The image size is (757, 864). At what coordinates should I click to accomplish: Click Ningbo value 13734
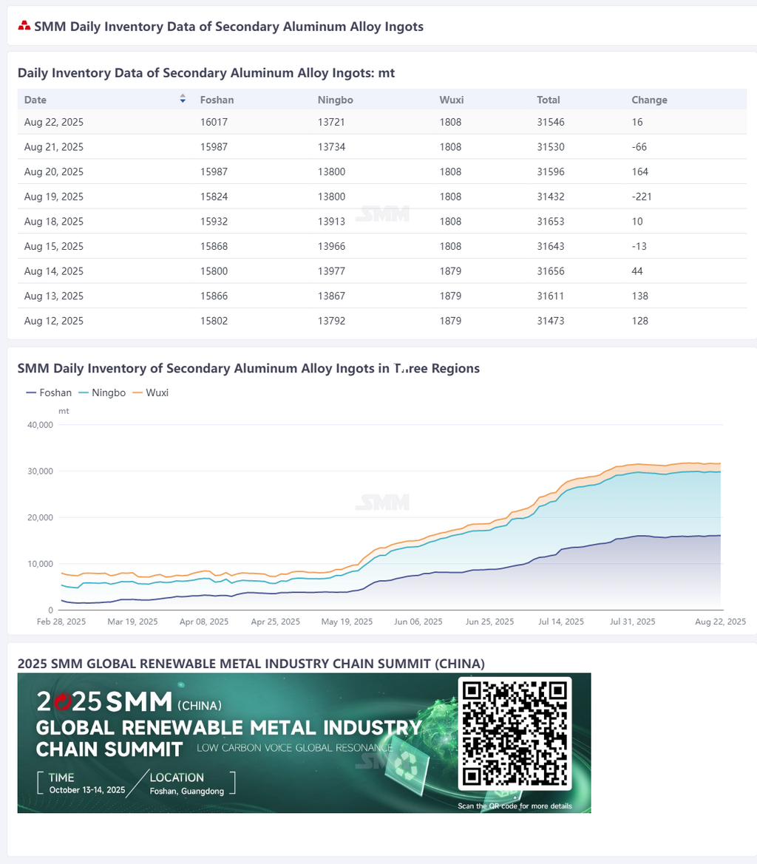point(331,147)
